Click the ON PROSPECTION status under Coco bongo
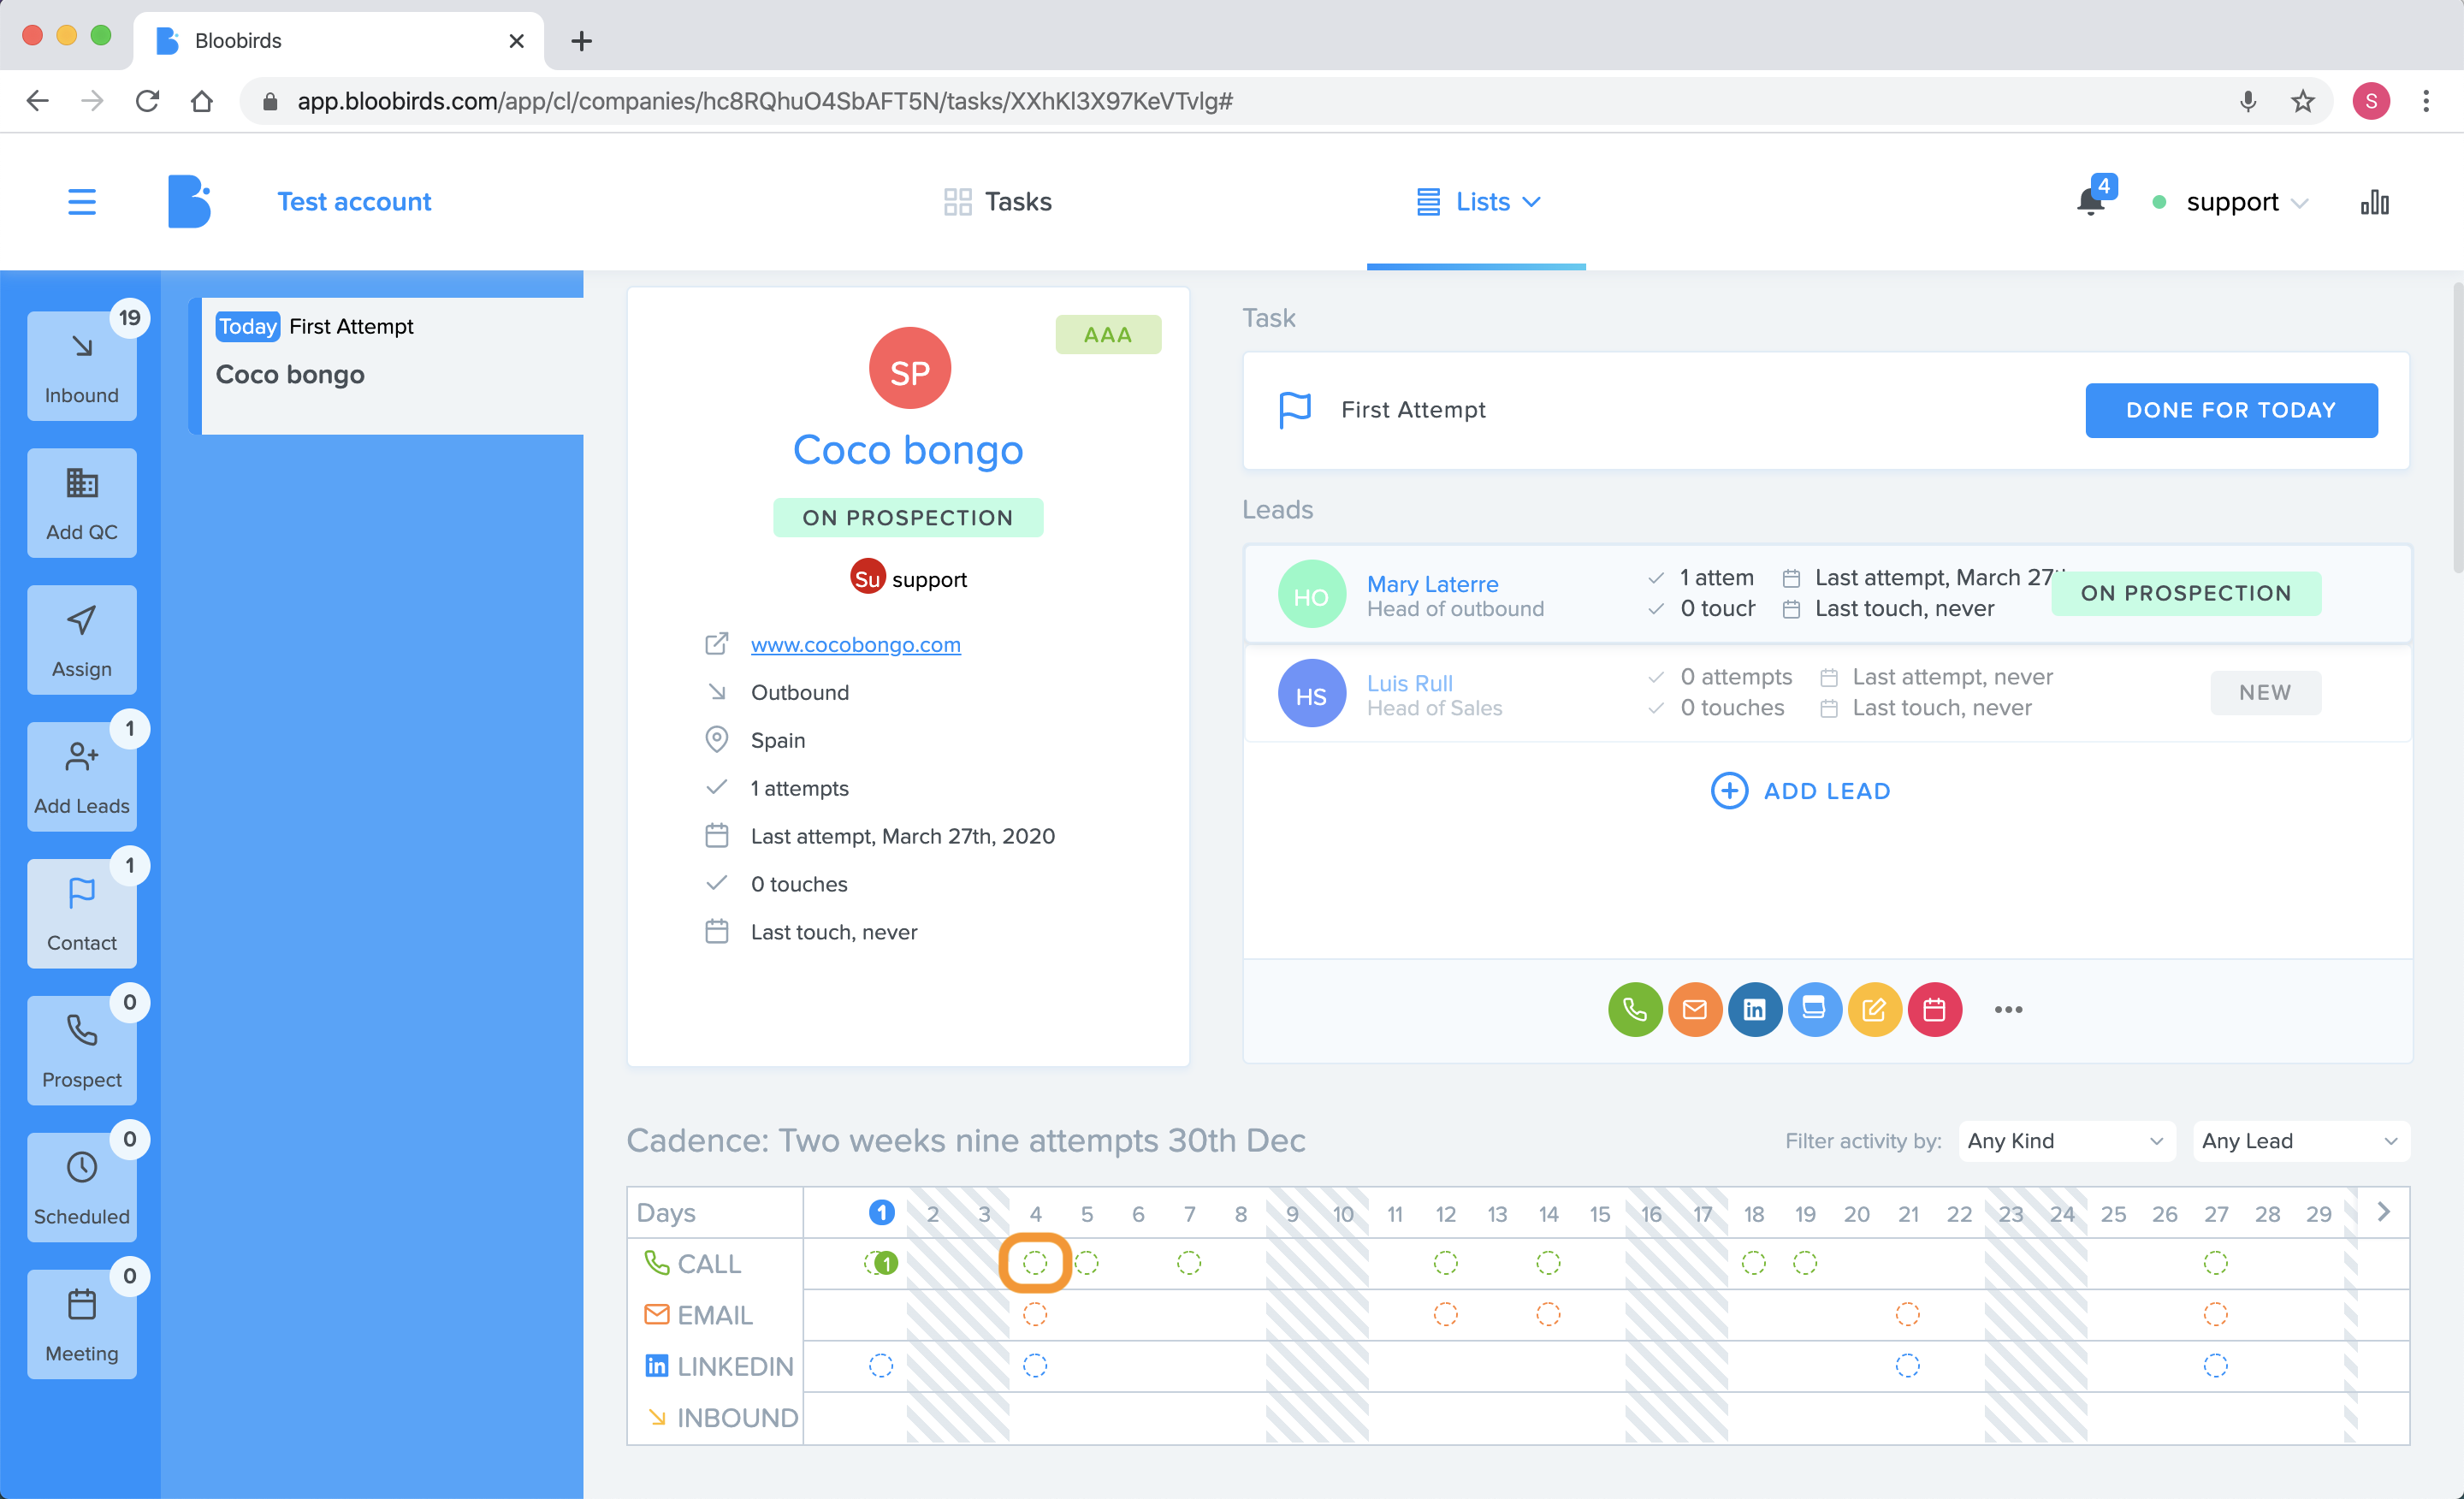Screen dimensions: 2464x1499 908,518
